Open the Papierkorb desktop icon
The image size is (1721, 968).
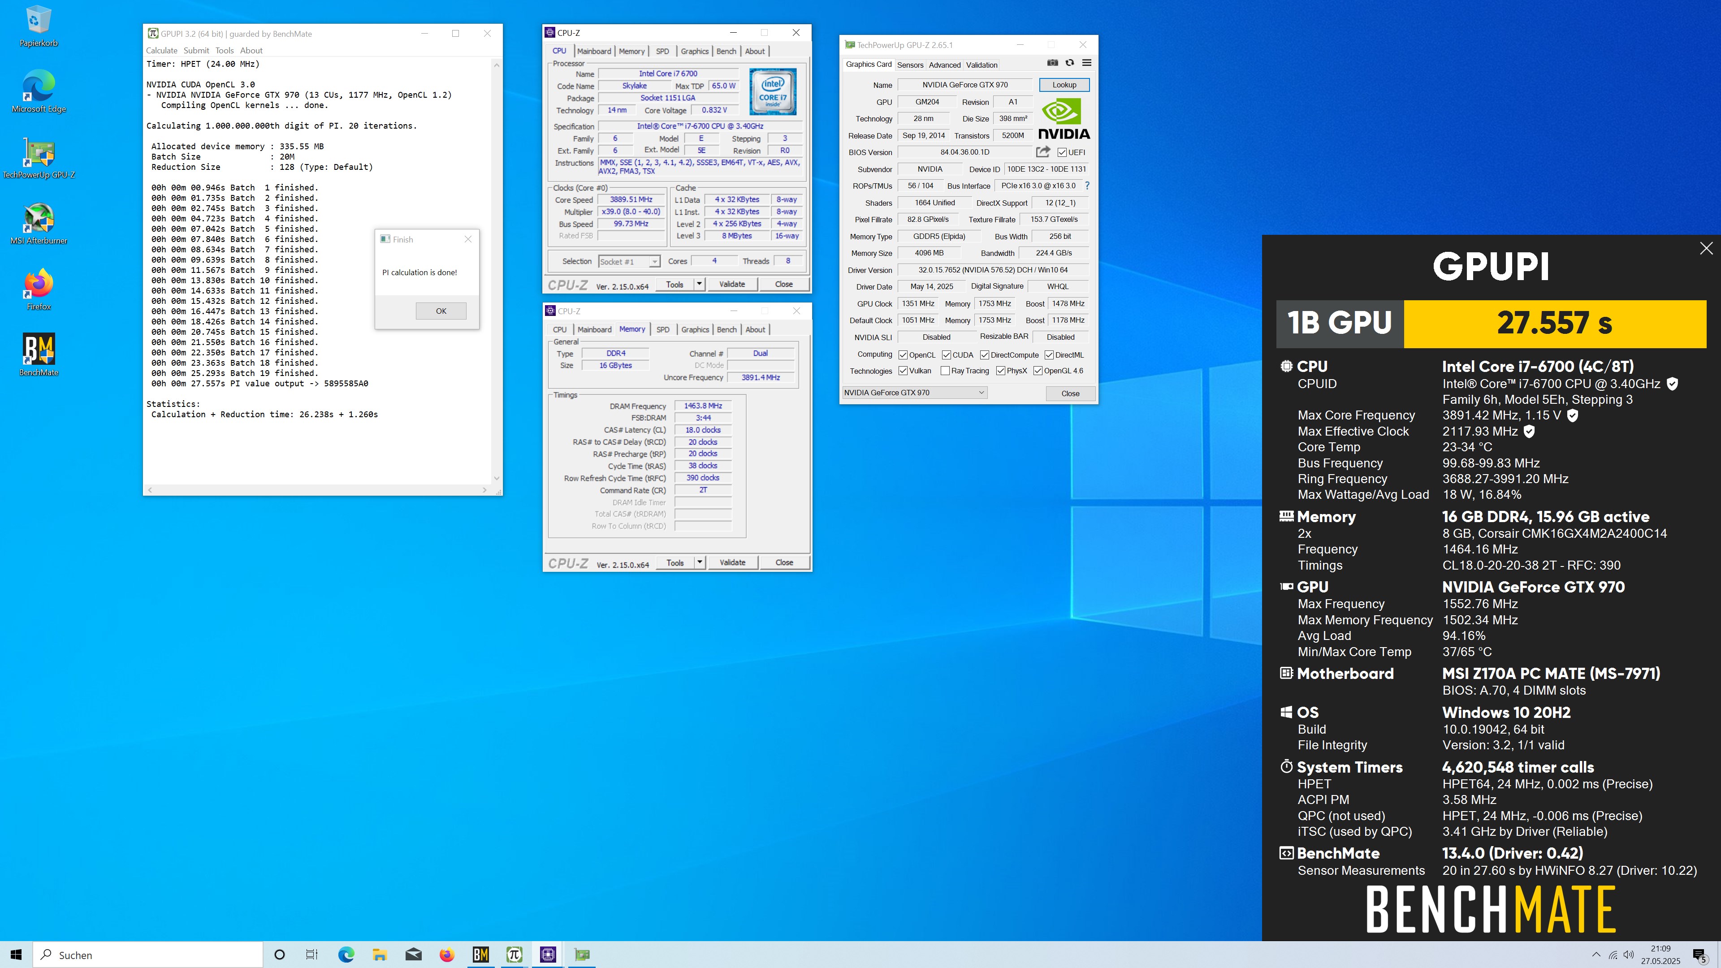click(39, 27)
